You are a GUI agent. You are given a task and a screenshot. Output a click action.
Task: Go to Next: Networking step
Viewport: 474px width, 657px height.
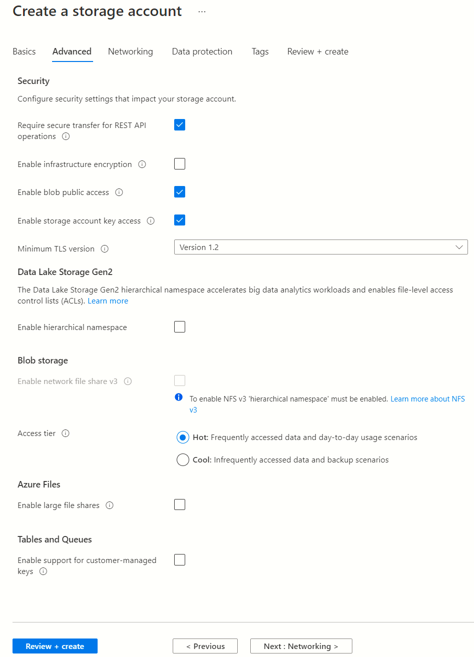point(301,646)
